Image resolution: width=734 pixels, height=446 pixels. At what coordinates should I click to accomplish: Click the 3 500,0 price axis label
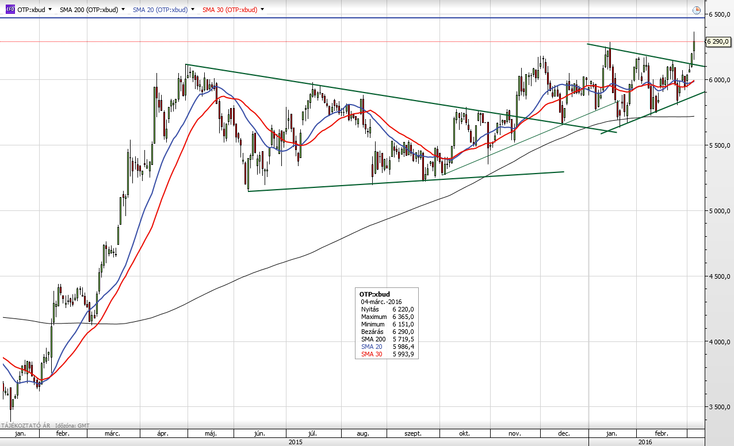pyautogui.click(x=719, y=407)
